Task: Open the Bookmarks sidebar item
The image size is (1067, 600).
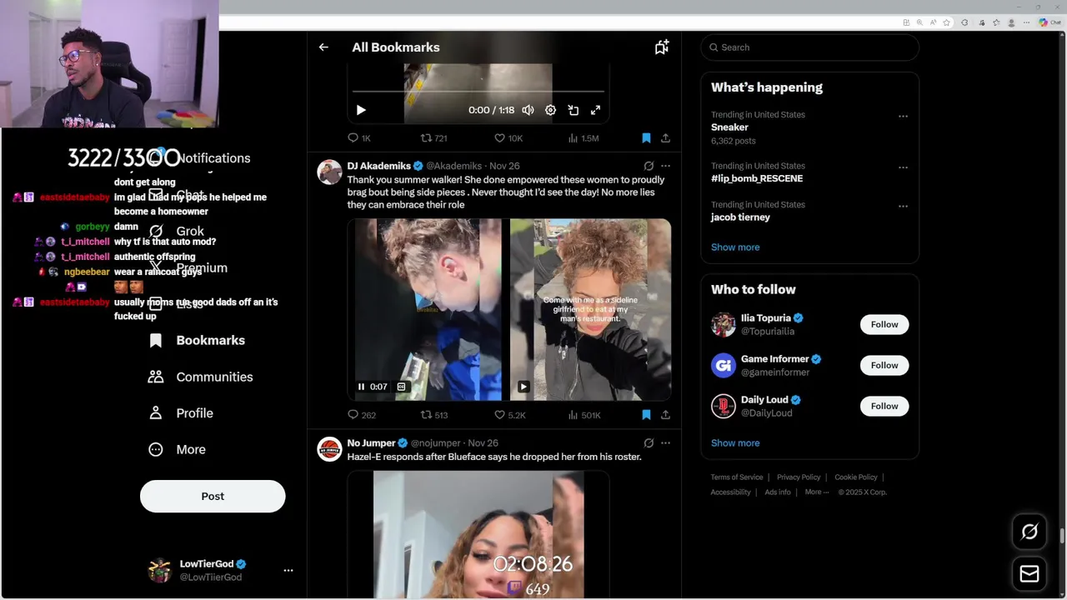Action: [x=197, y=340]
